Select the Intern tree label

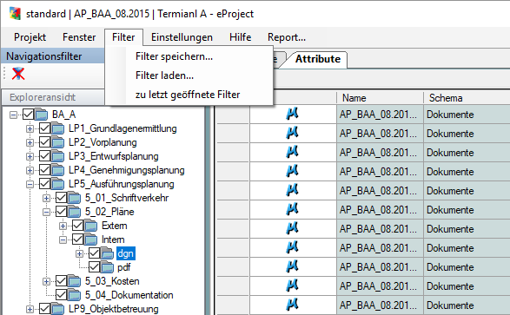tap(113, 240)
